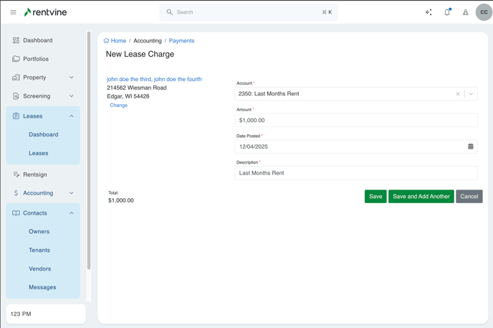Expand the Account dropdown arrow
Image resolution: width=493 pixels, height=328 pixels.
click(x=471, y=94)
